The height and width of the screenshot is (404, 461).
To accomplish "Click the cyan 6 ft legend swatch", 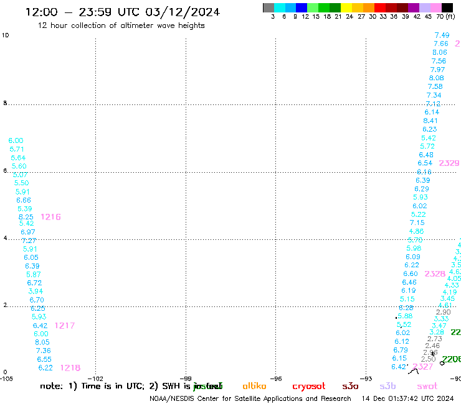I will (280, 7).
